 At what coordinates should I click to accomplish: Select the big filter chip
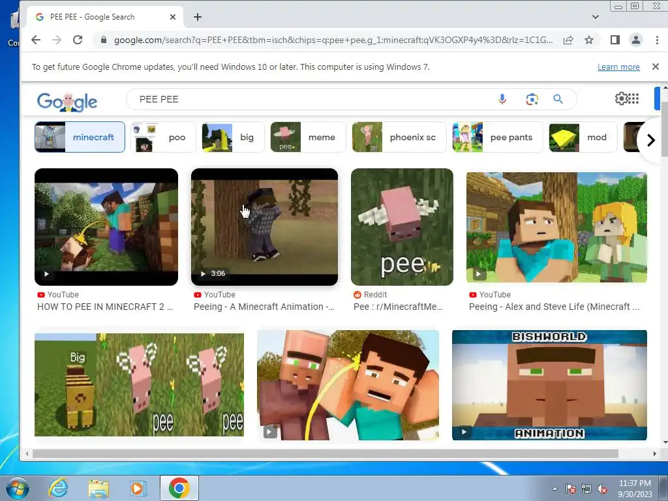point(233,137)
